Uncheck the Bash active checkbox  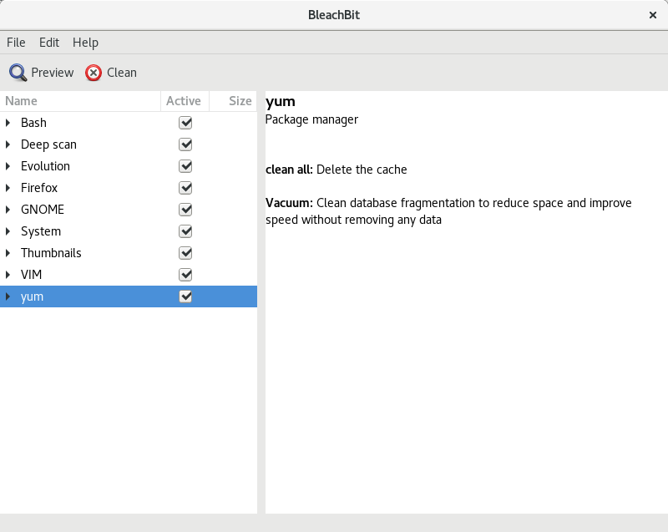(x=185, y=123)
